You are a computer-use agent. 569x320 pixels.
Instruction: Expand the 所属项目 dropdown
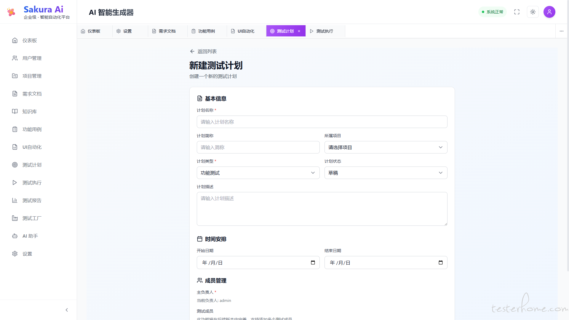tap(386, 147)
